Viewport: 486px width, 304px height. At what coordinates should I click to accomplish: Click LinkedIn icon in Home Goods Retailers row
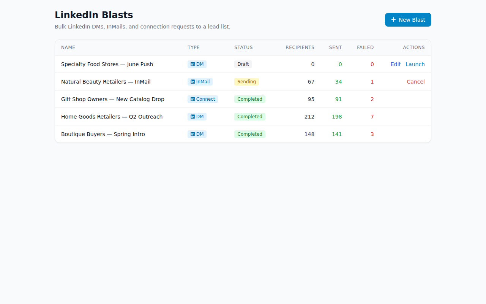pyautogui.click(x=193, y=117)
